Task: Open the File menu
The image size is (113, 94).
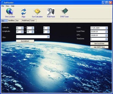Action: coord(3,6)
